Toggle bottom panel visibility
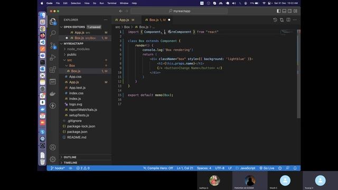Image resolution: width=338 pixels, height=190 pixels. point(284,11)
